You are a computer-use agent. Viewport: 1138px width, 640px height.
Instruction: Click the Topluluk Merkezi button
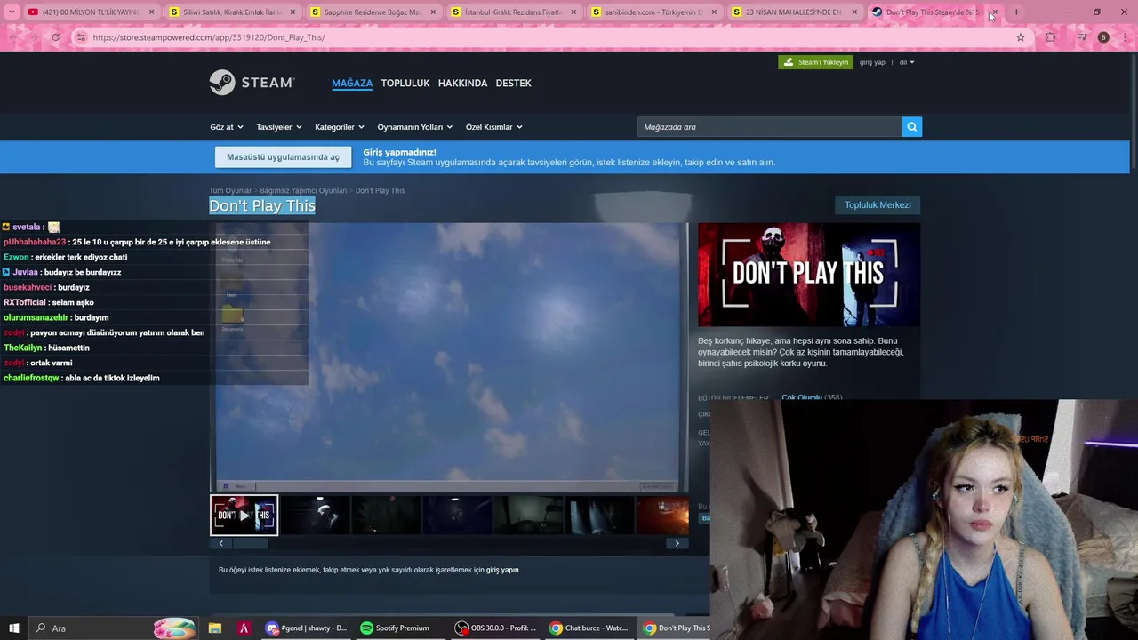point(878,205)
